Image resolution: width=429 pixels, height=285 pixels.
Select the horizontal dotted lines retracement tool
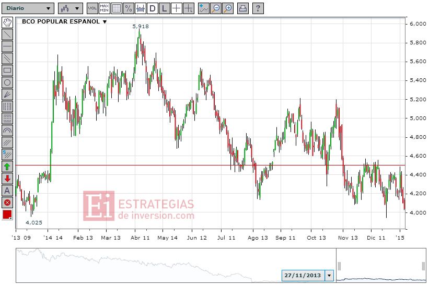(7, 118)
